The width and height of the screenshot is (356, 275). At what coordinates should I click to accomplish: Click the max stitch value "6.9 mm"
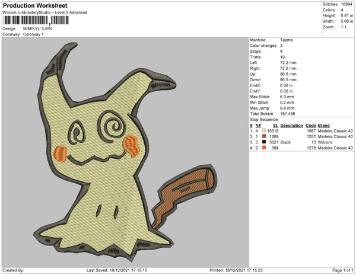coord(287,97)
